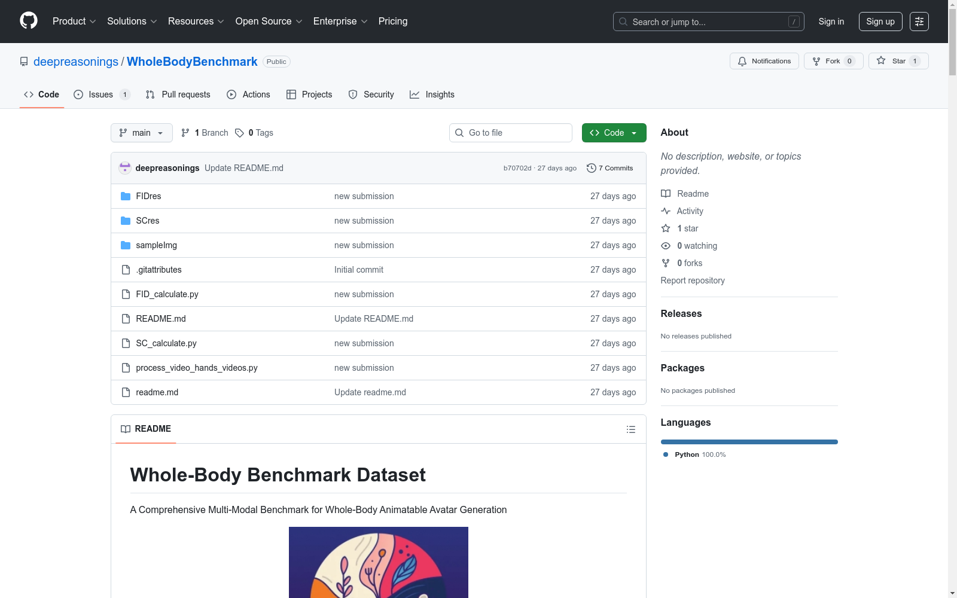Image resolution: width=957 pixels, height=598 pixels.
Task: Click the bell icon in Notifications
Action: (x=742, y=61)
